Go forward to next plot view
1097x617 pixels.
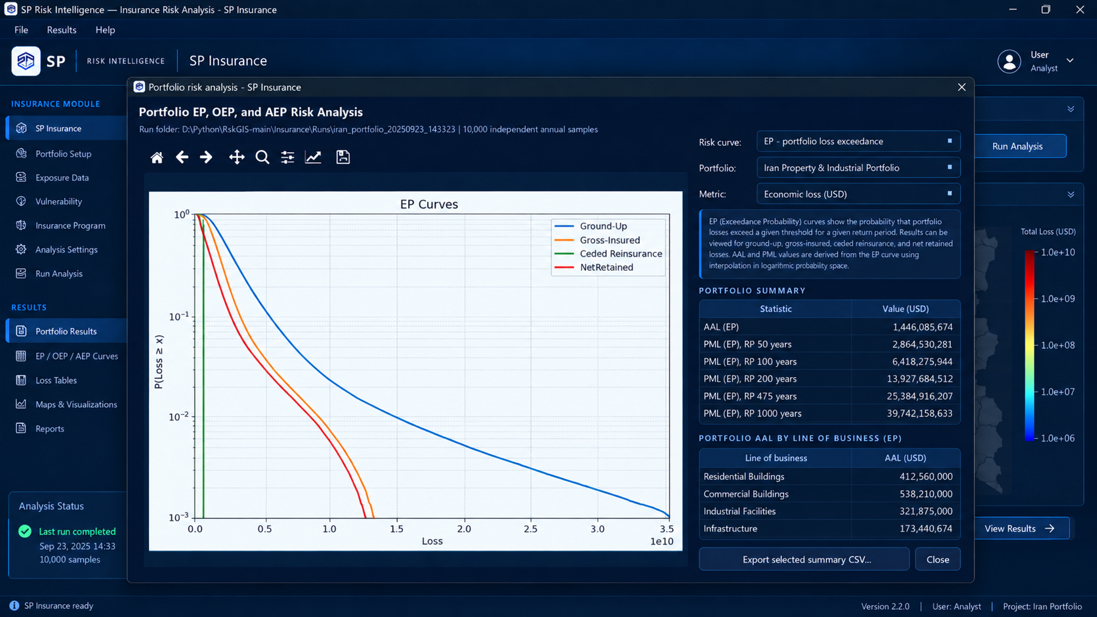pyautogui.click(x=206, y=157)
